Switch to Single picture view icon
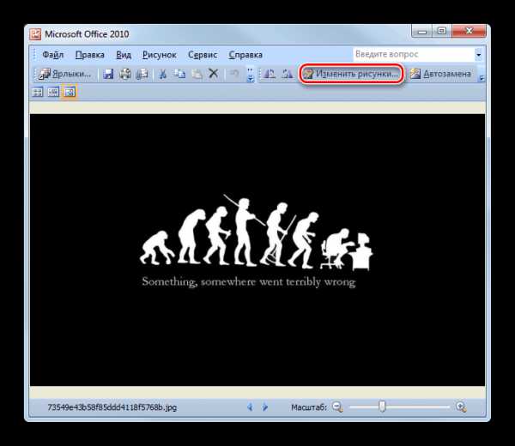 point(70,93)
